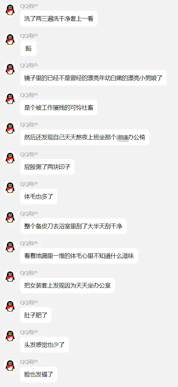Click the avatar next to "头发感觉也少了"
The image size is (178, 387).
10,336
